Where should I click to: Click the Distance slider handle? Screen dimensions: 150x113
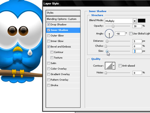pyautogui.click(x=107, y=41)
